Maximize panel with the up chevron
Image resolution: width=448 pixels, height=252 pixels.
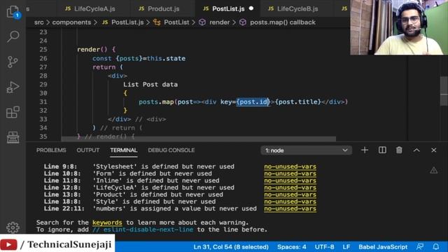416,150
